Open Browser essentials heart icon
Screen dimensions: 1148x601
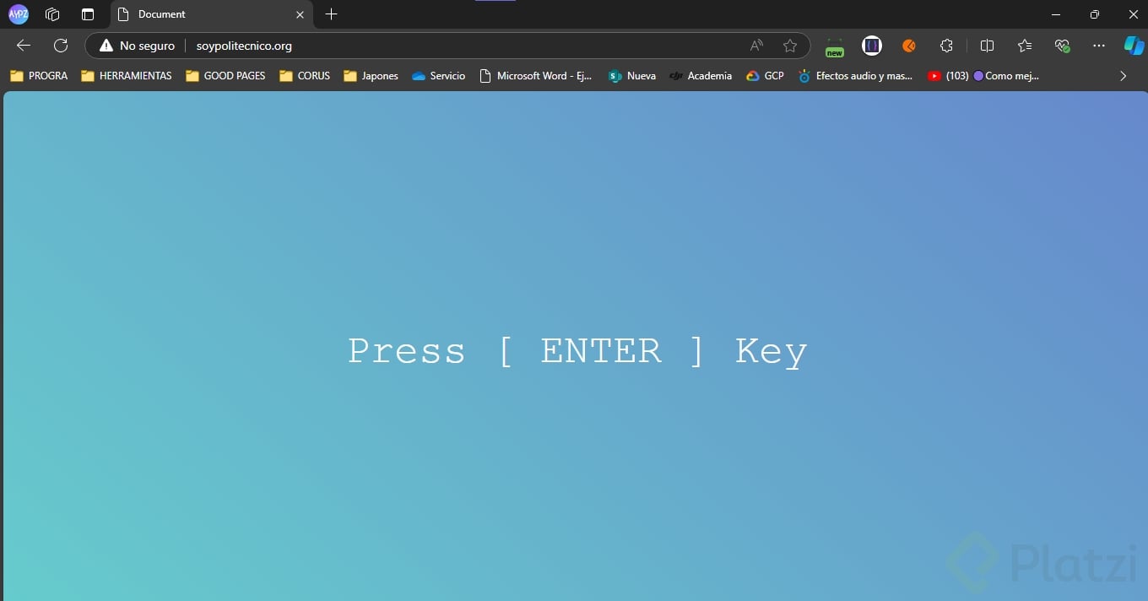[1063, 46]
